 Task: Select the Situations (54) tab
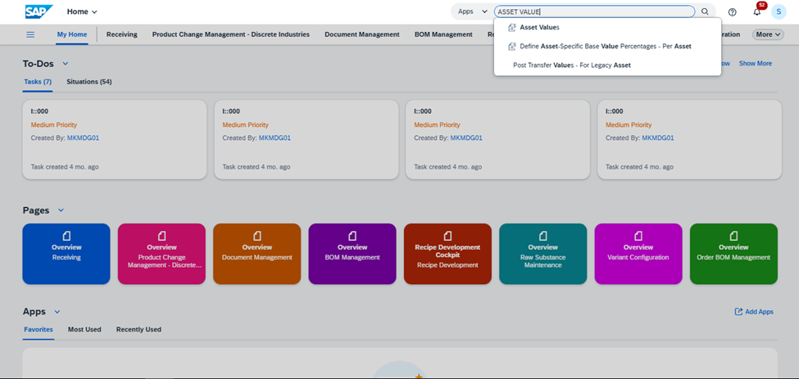coord(89,82)
